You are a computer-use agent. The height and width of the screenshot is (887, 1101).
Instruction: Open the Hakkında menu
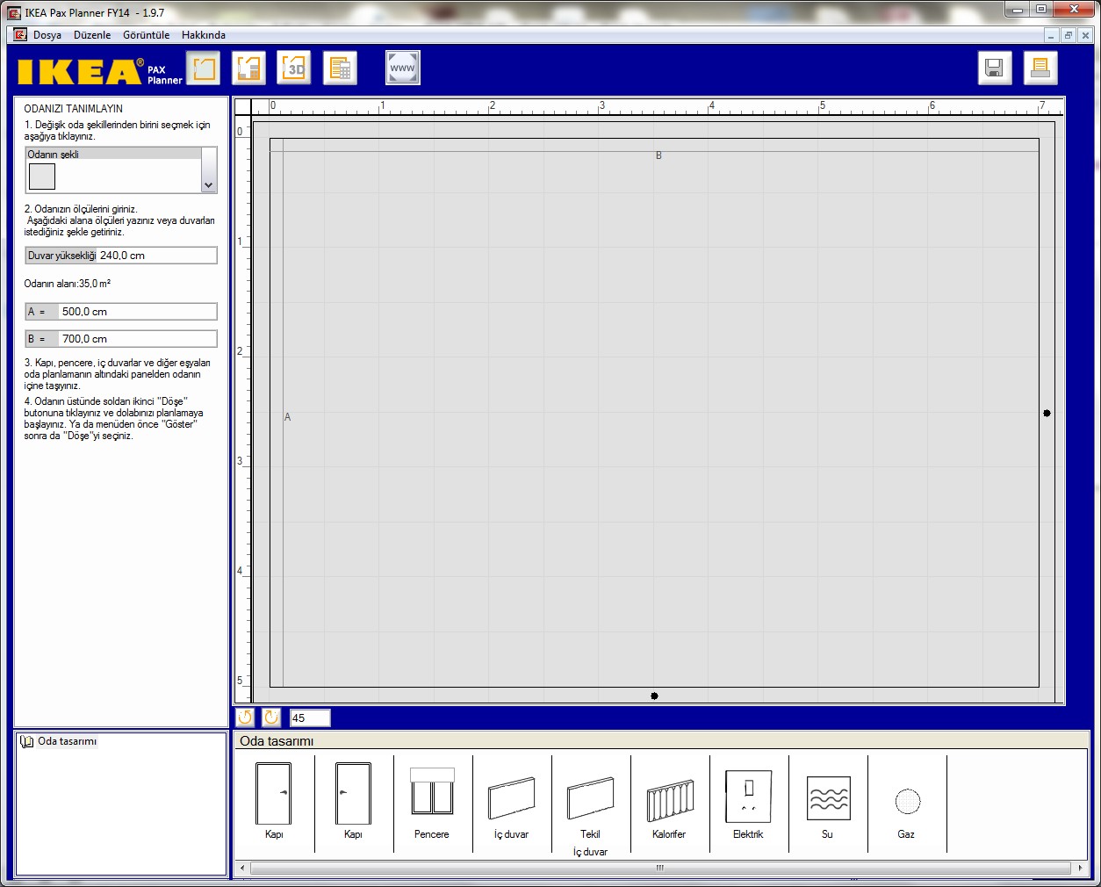click(x=204, y=35)
